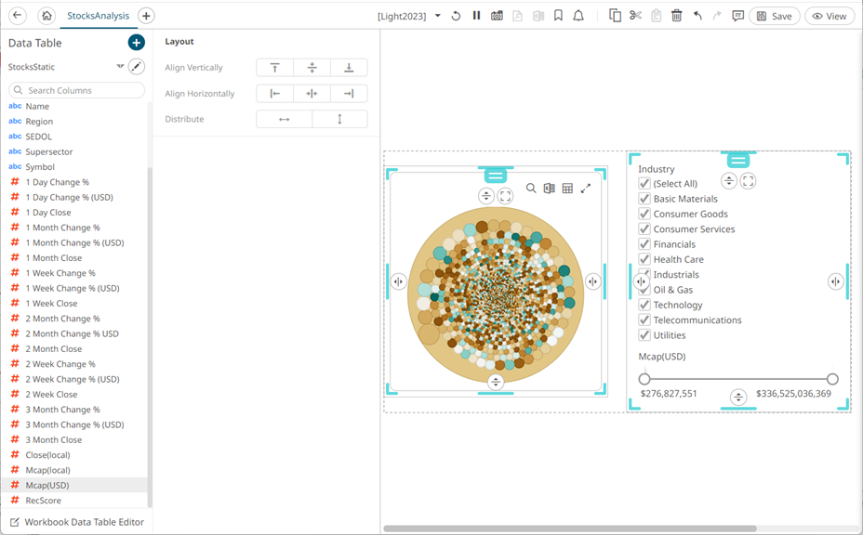863x535 pixels.
Task: Uncheck the Financials industry checkbox
Action: (644, 244)
